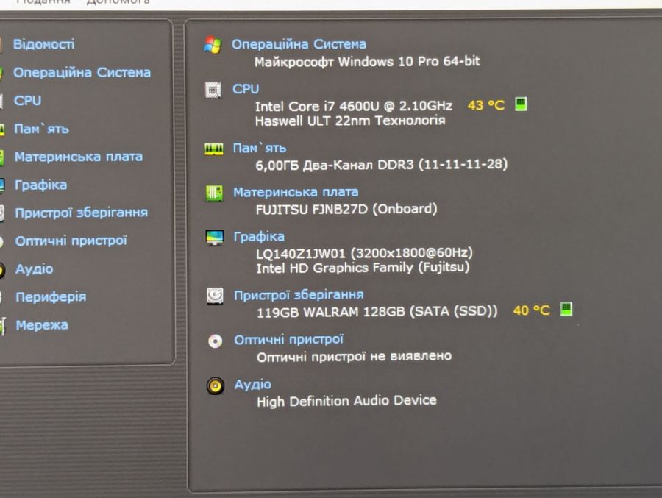Screen dimensions: 662x498
Task: Open the CPU heading link in summary
Action: point(246,89)
